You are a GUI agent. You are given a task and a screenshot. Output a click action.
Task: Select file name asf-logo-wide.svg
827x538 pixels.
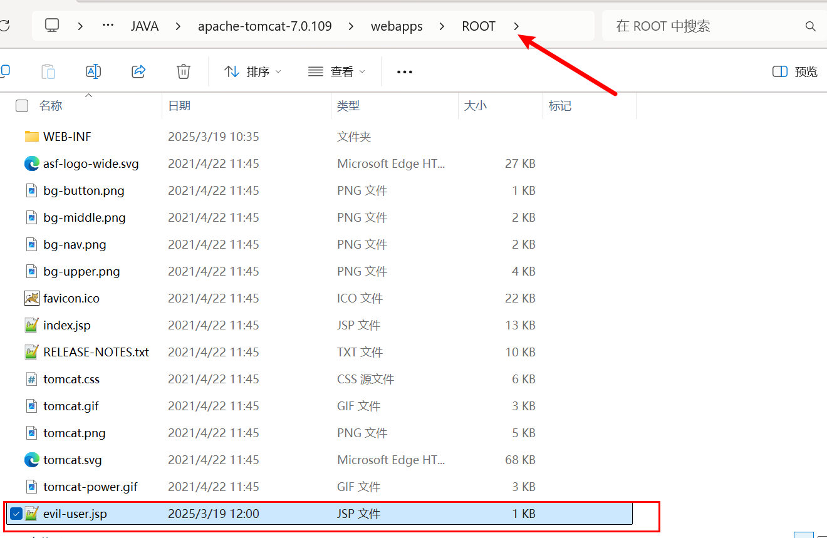click(91, 164)
